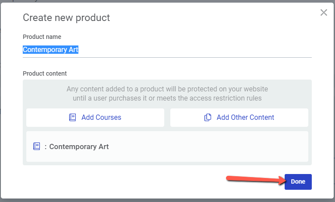This screenshot has height=202, width=335.
Task: Click the red arrow pointing to Done
Action: click(256, 180)
